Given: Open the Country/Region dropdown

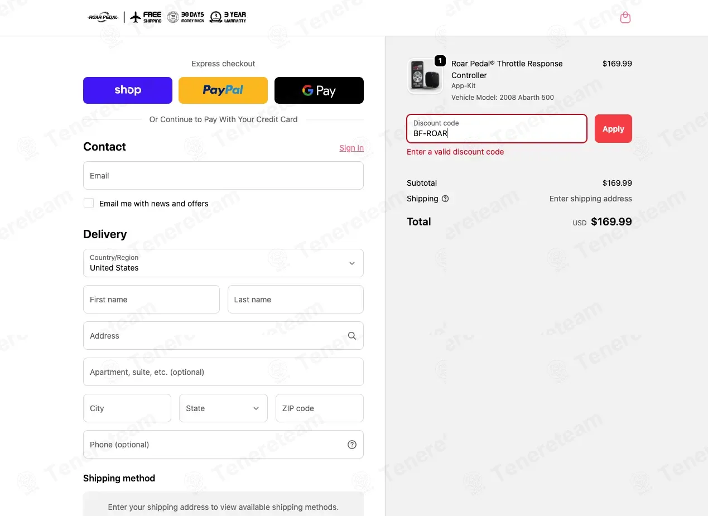Looking at the screenshot, I should [x=223, y=263].
